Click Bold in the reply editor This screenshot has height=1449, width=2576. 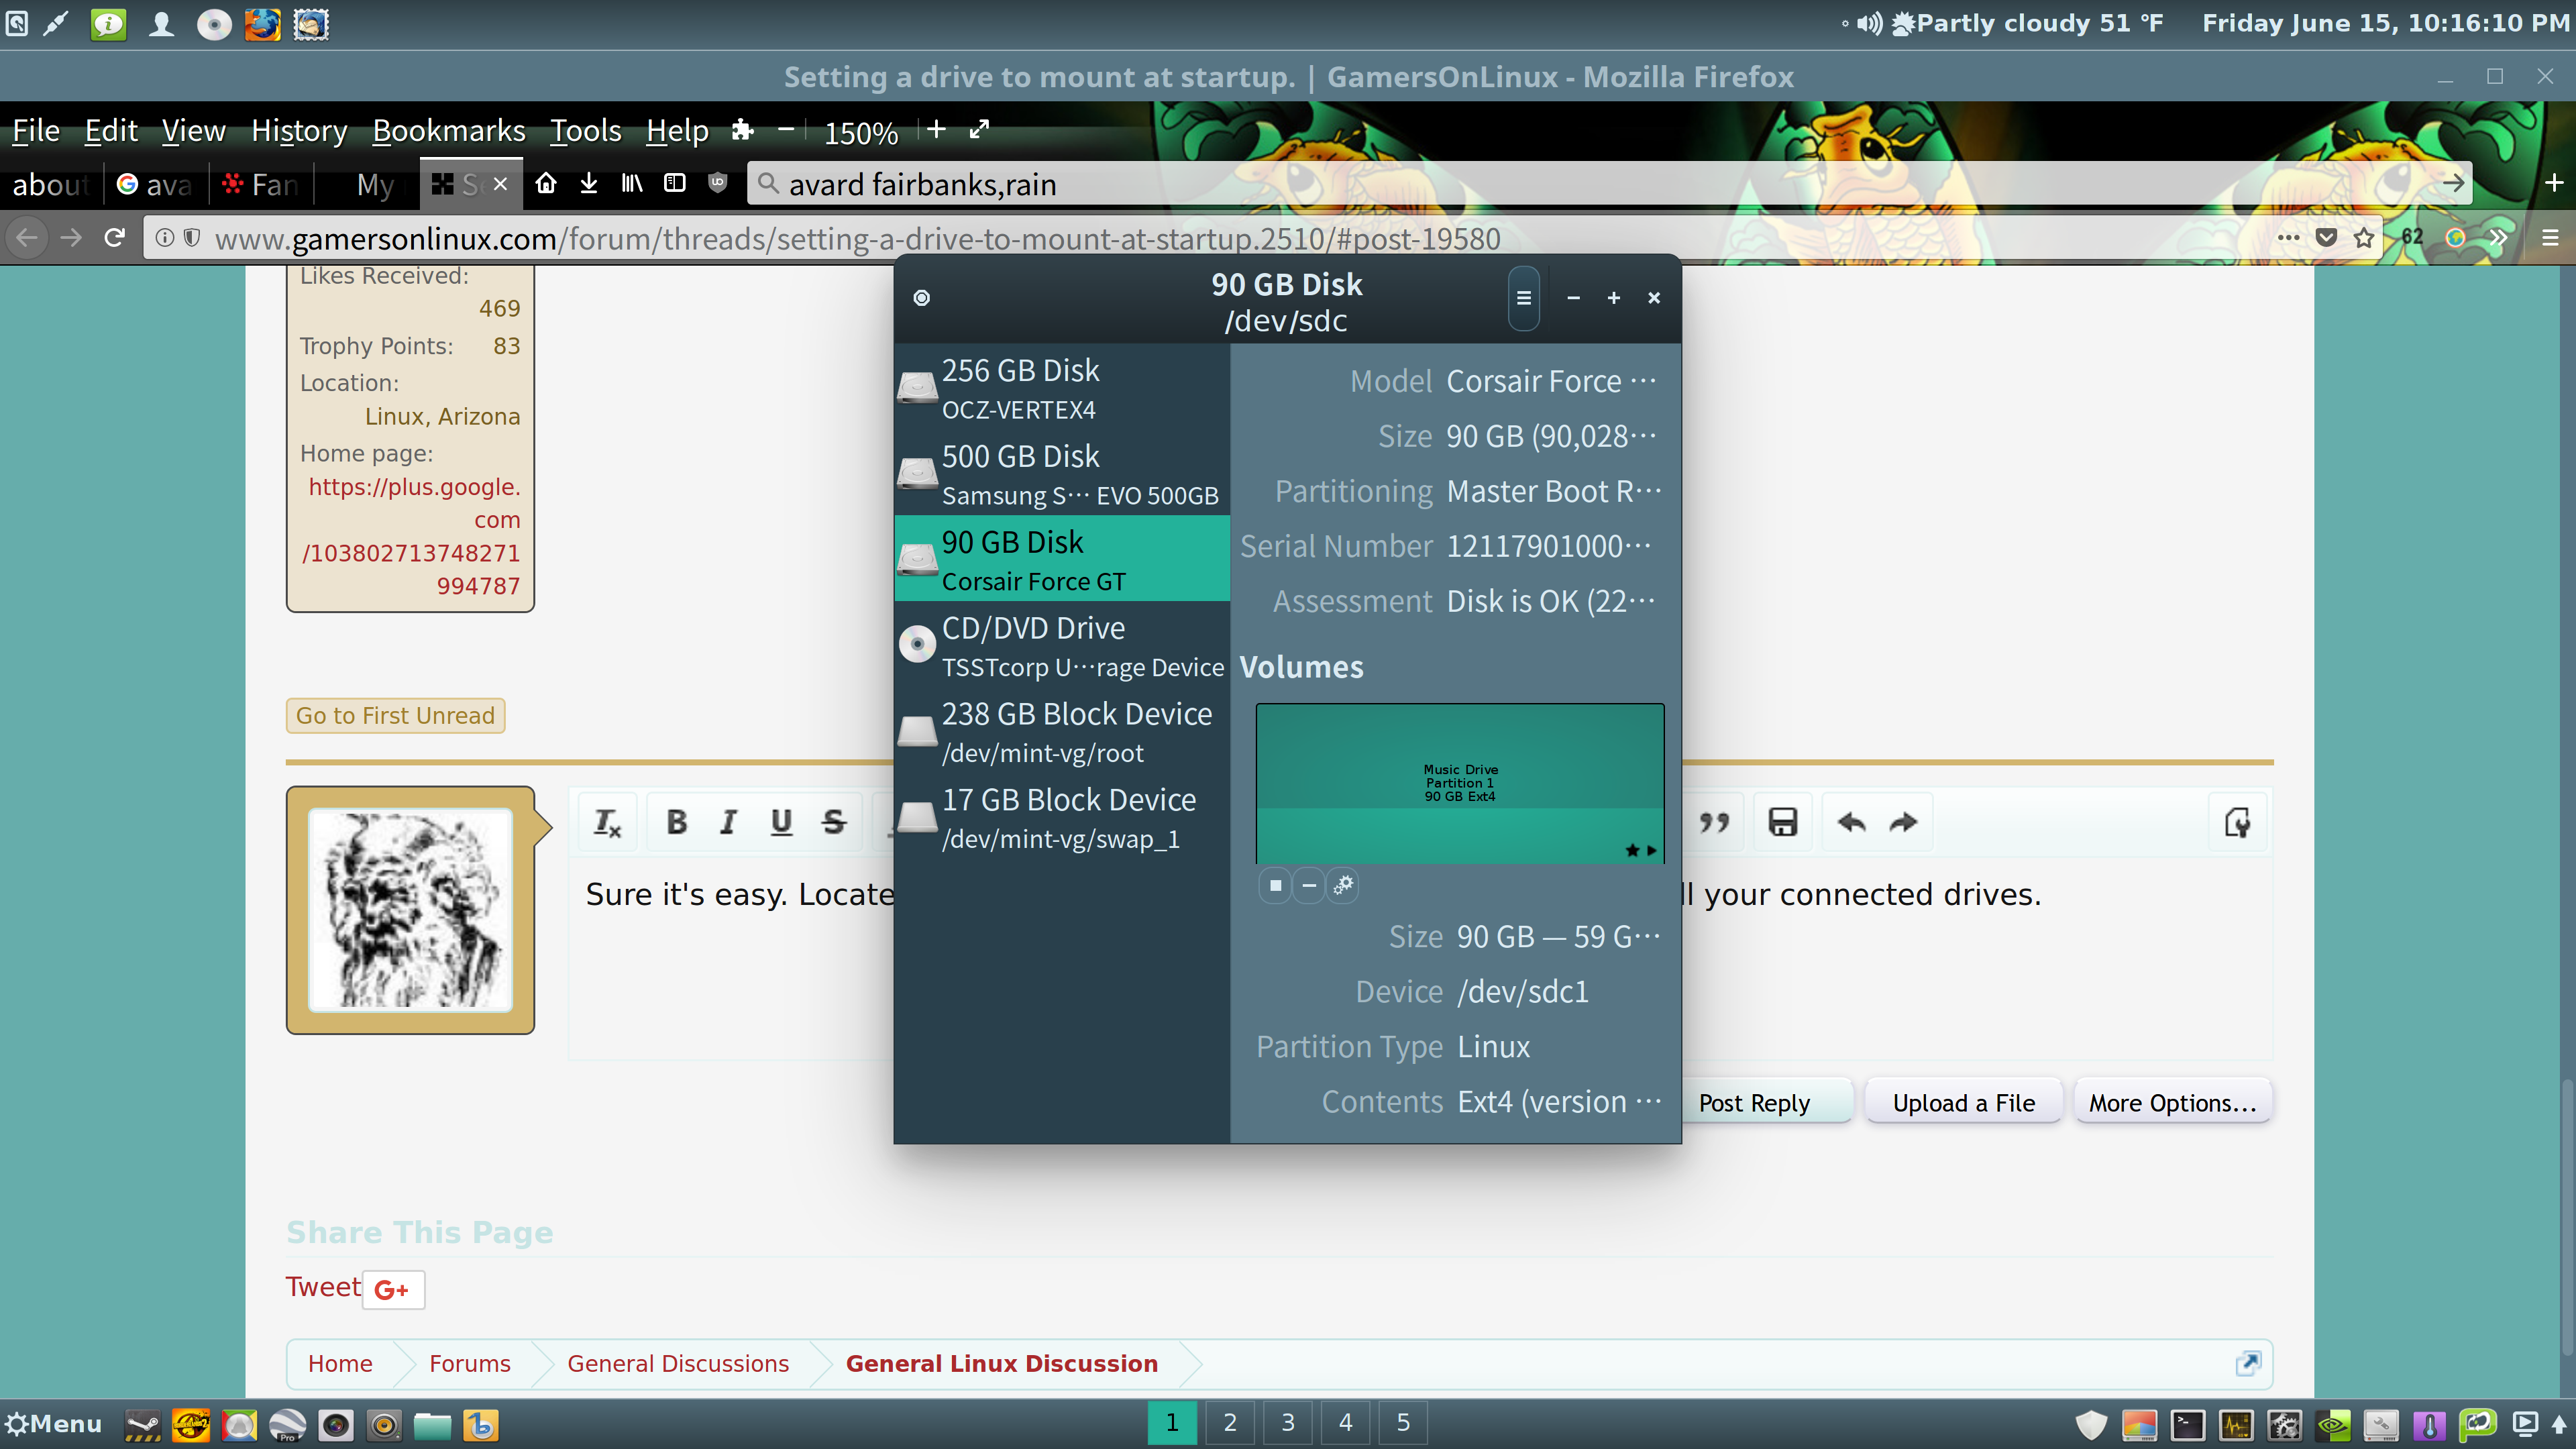tap(677, 822)
